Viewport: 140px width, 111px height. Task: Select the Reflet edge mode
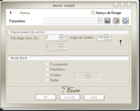point(47,80)
